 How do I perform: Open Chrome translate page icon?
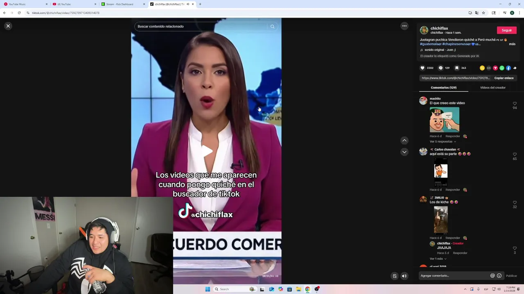(x=477, y=13)
